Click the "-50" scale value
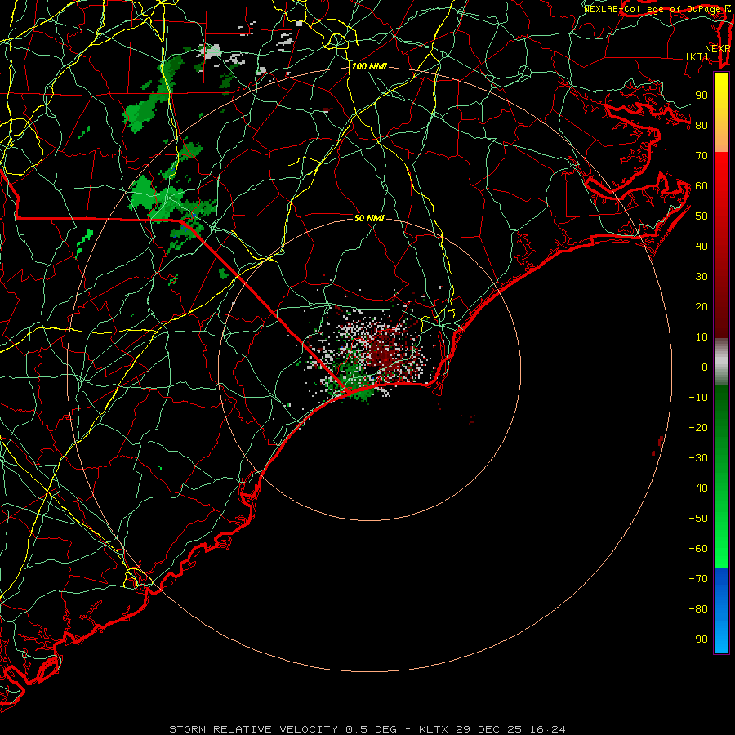The image size is (735, 735). [x=698, y=519]
